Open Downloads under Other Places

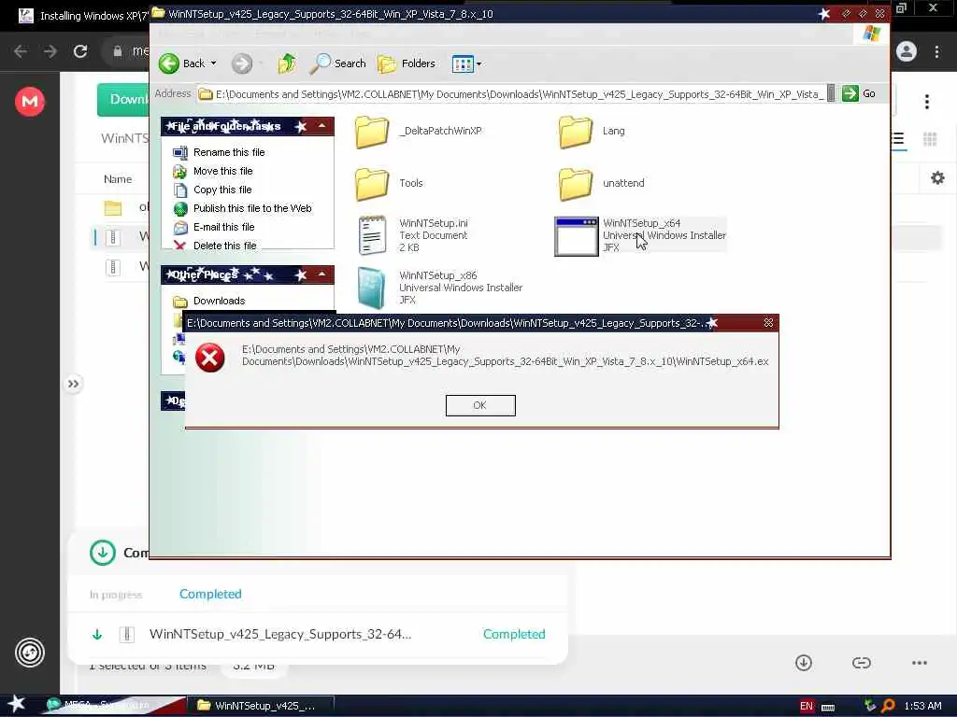click(219, 302)
